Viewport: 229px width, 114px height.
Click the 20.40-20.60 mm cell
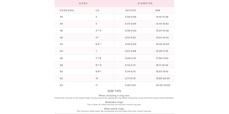(163, 85)
